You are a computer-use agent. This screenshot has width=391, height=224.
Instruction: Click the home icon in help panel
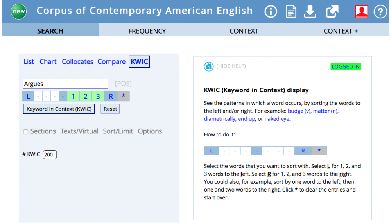(x=209, y=66)
